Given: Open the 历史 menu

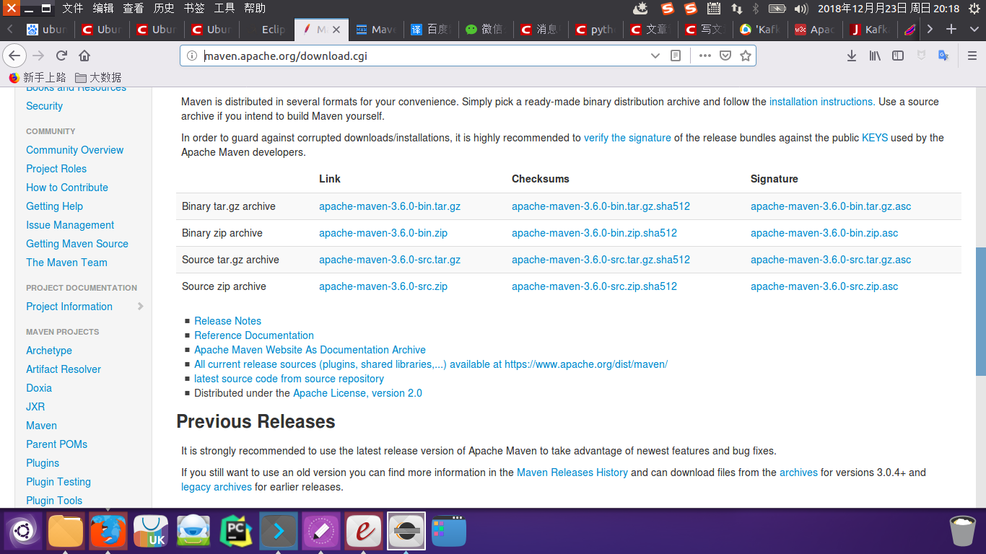Looking at the screenshot, I should (164, 9).
